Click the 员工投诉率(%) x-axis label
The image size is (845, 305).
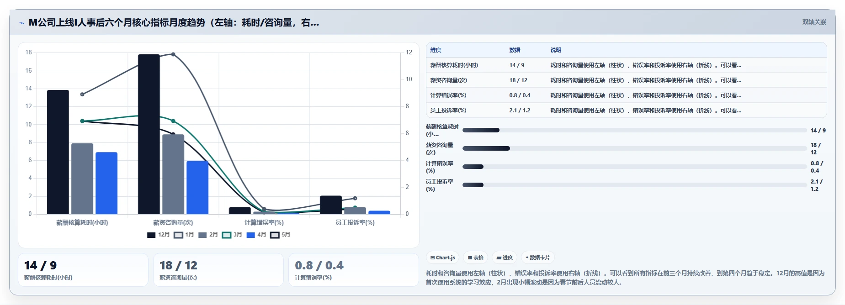click(355, 223)
